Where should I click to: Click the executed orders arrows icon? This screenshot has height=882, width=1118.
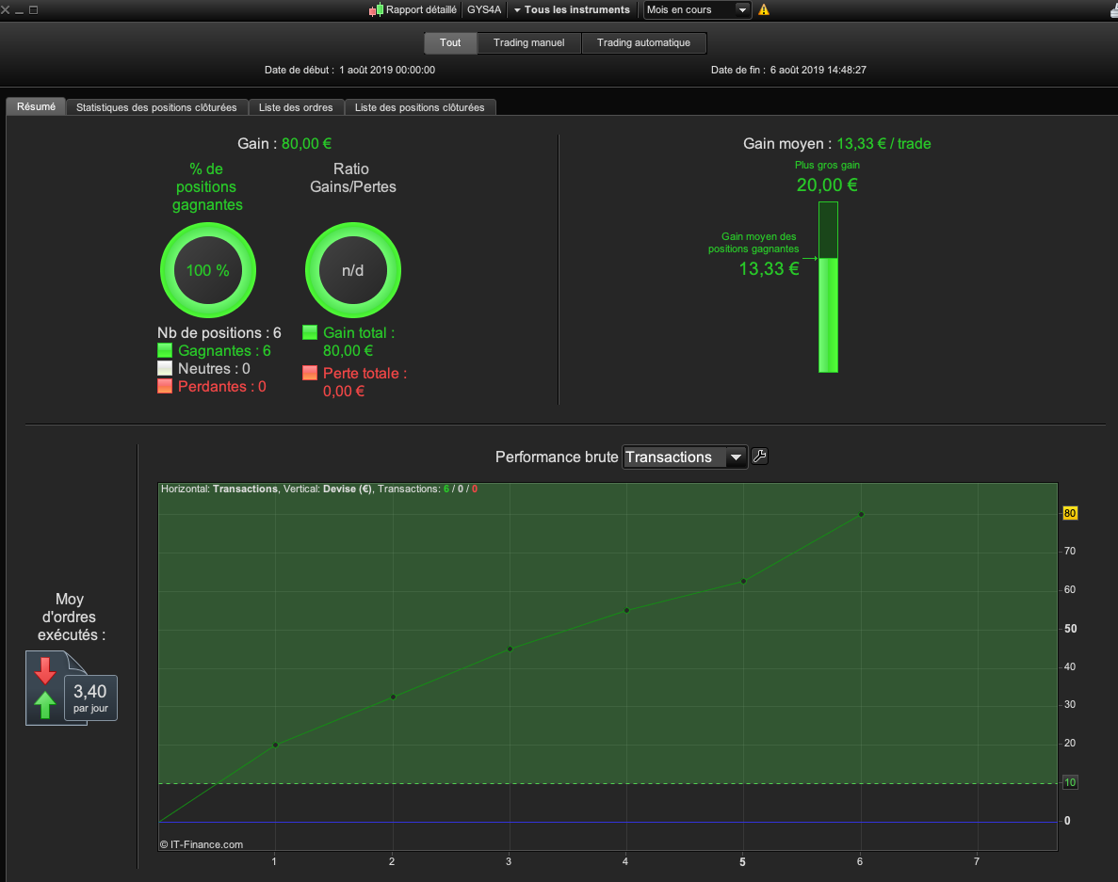pos(45,687)
